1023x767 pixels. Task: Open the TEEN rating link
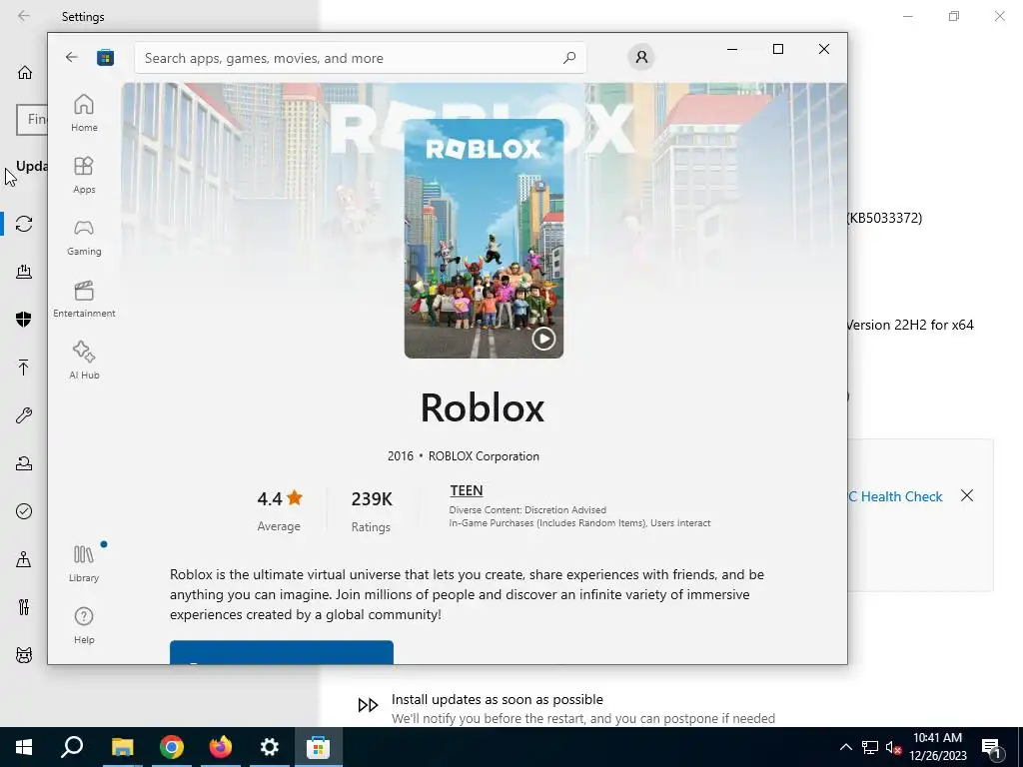click(x=466, y=490)
